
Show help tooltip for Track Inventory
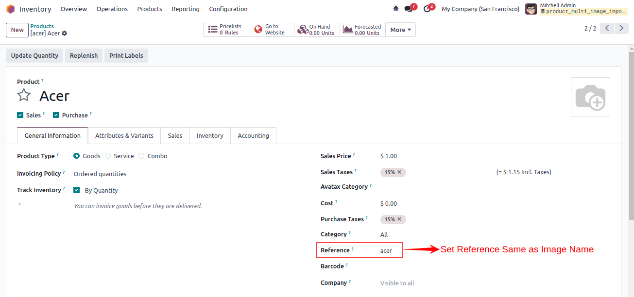point(64,189)
